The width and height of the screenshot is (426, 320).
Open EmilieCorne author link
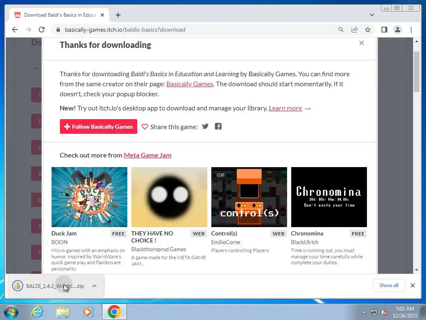click(226, 242)
